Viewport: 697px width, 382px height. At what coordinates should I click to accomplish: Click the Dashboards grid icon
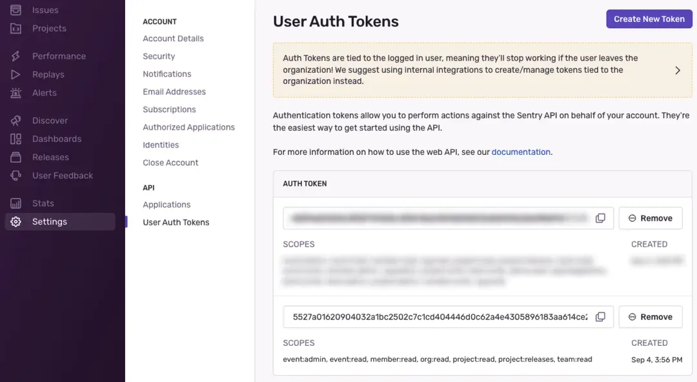click(x=15, y=139)
